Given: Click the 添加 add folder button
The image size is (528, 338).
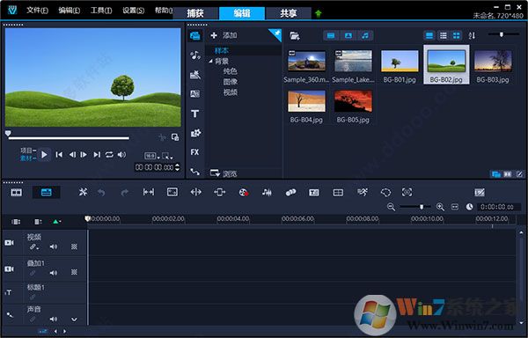Looking at the screenshot, I should click(224, 35).
